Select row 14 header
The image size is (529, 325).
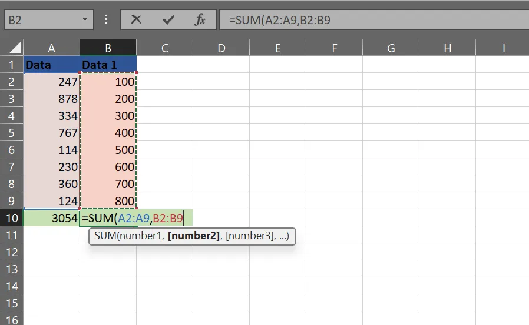[x=11, y=286]
